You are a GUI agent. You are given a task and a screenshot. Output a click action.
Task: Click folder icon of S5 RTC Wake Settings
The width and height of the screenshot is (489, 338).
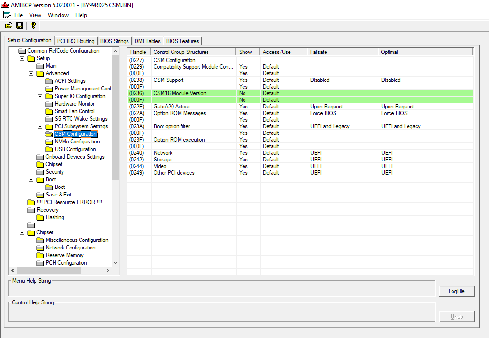tap(49, 119)
